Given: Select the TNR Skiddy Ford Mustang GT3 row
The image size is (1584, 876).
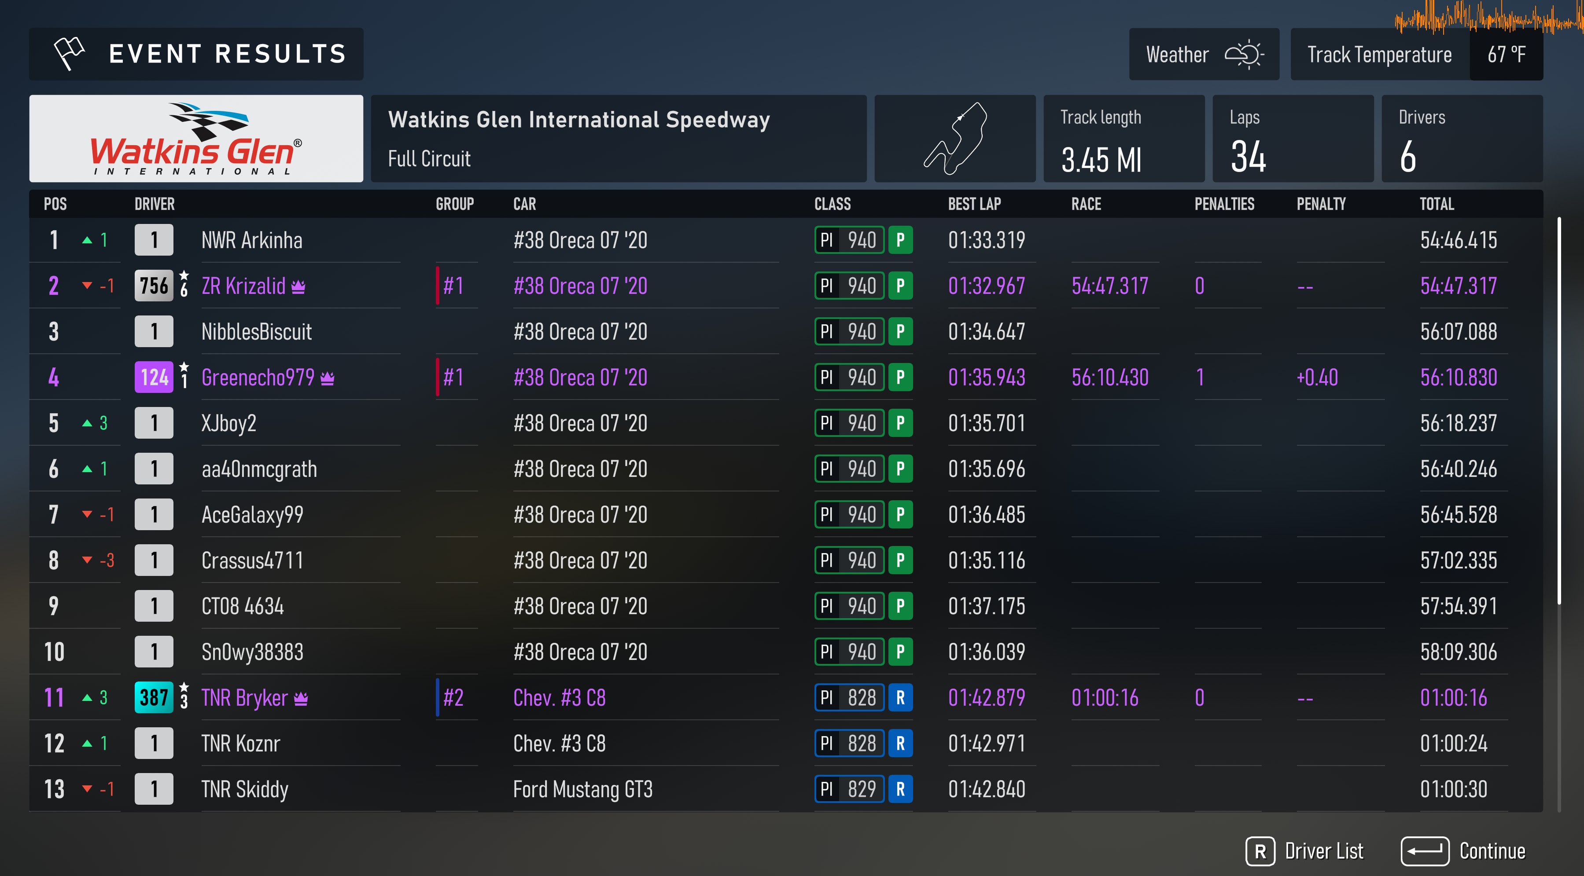Looking at the screenshot, I should pos(786,789).
